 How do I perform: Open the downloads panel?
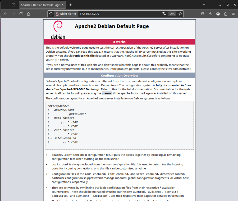[210, 13]
